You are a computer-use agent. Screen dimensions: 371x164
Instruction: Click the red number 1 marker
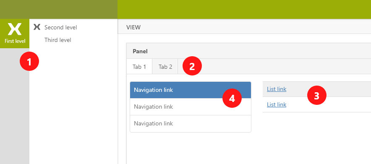coord(29,61)
